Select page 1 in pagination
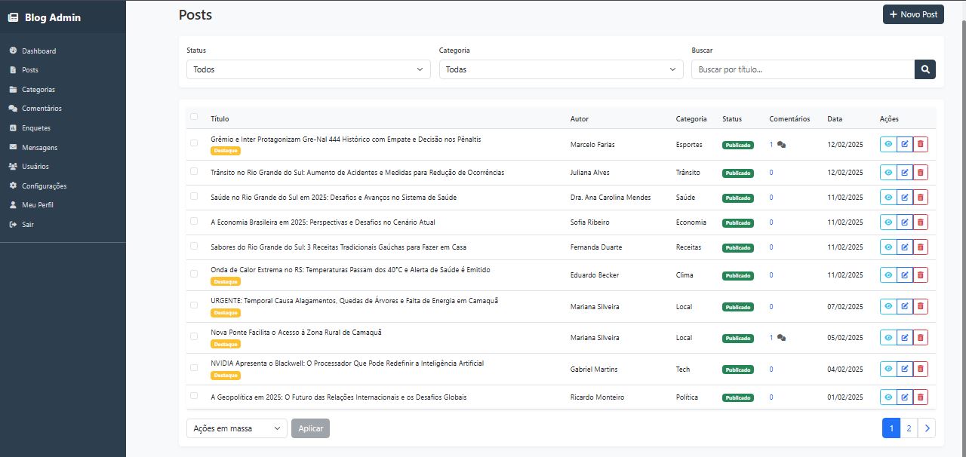The image size is (966, 457). [x=891, y=428]
